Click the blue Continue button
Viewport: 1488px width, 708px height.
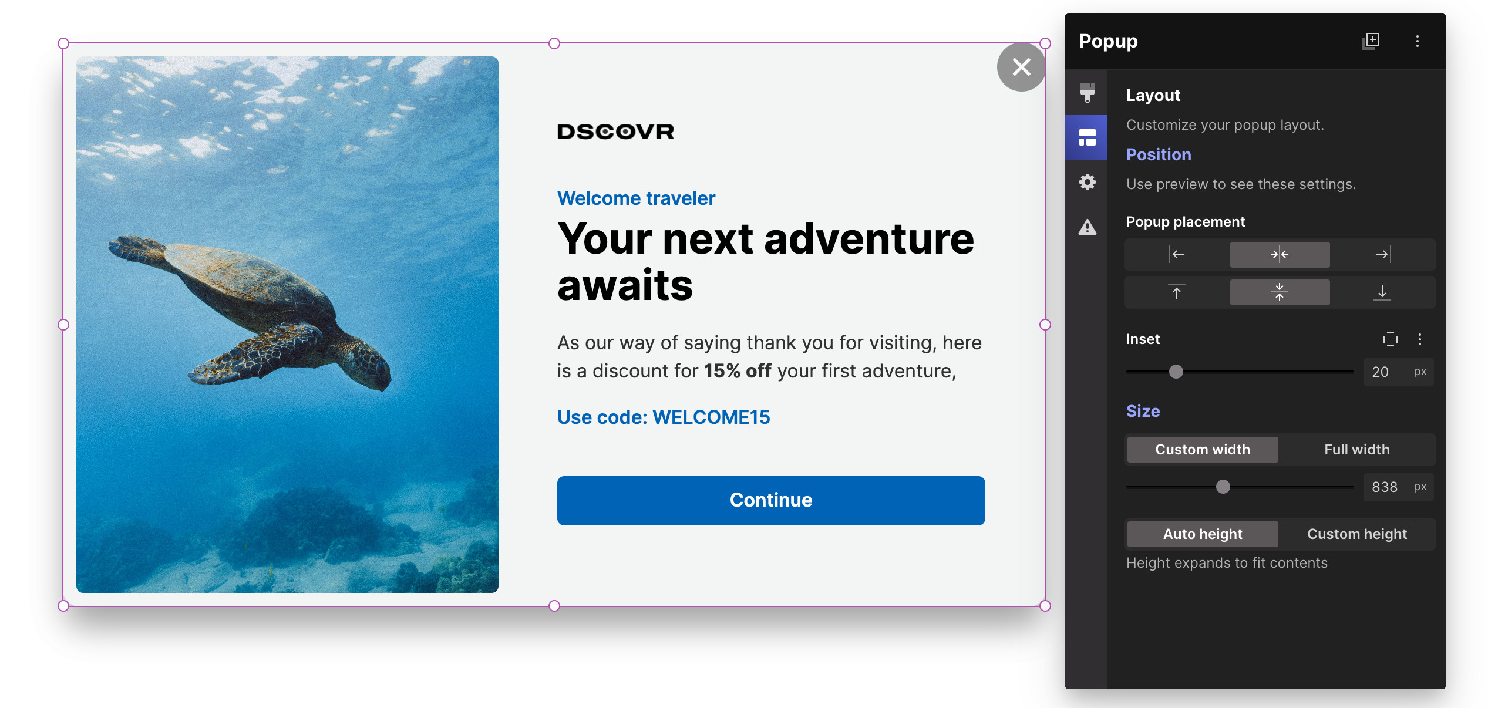[x=770, y=500]
